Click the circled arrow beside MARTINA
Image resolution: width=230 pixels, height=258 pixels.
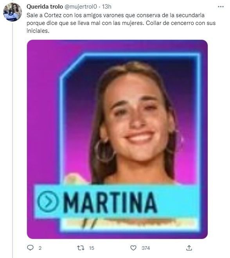[x=48, y=201]
